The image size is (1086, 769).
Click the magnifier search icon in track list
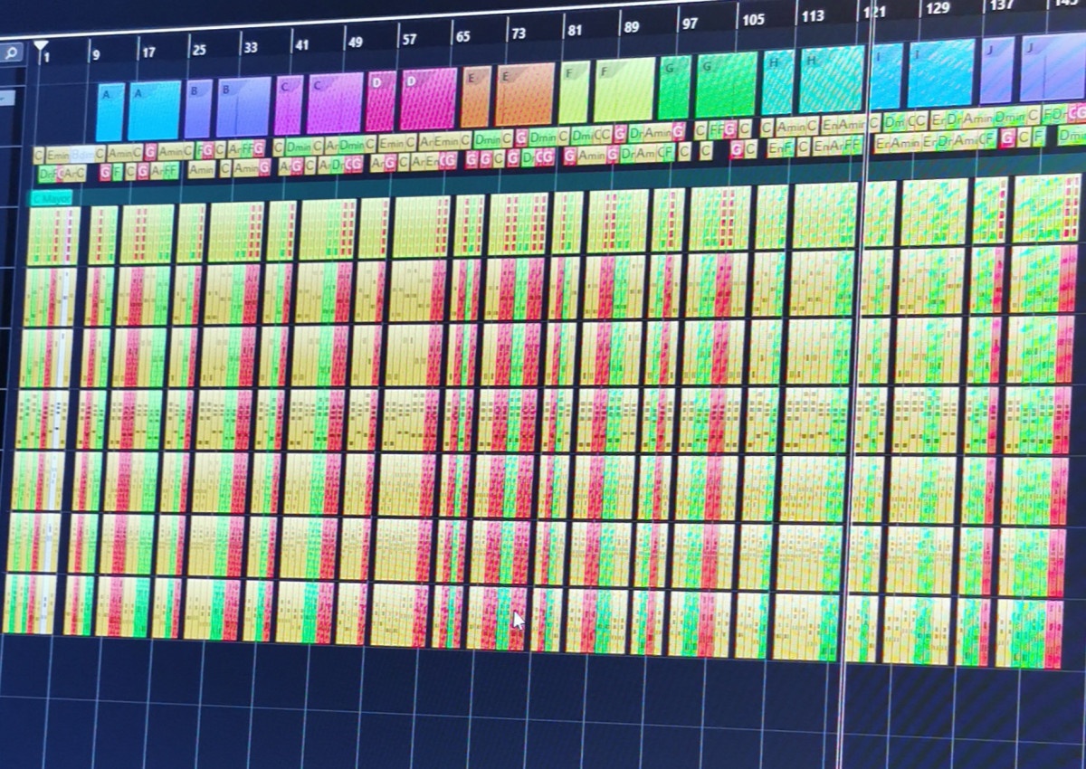coord(11,52)
